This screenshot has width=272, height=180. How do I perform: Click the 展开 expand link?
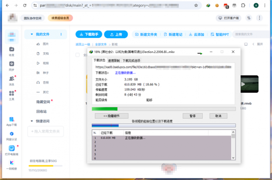[260, 44]
